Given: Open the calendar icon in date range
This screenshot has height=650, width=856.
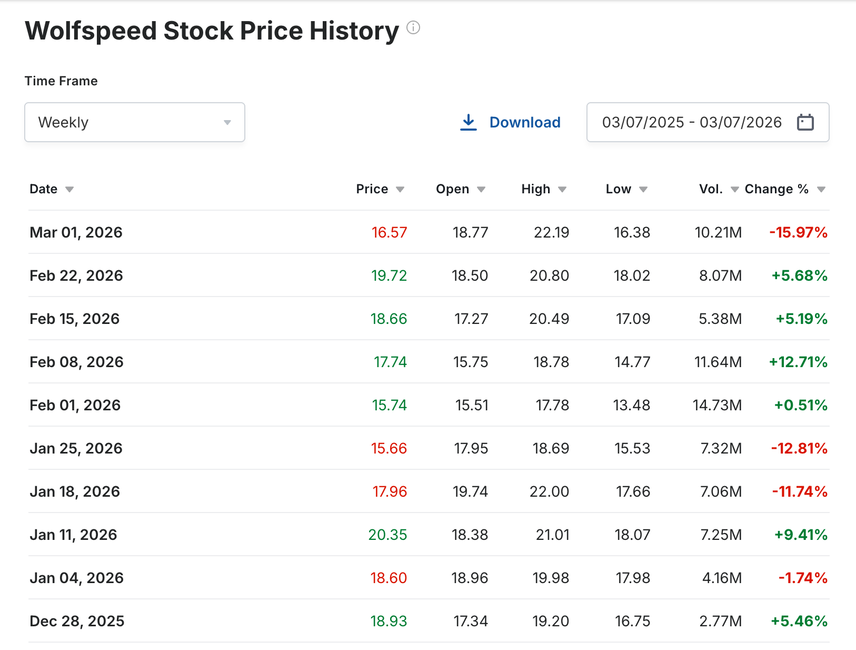Looking at the screenshot, I should coord(805,122).
